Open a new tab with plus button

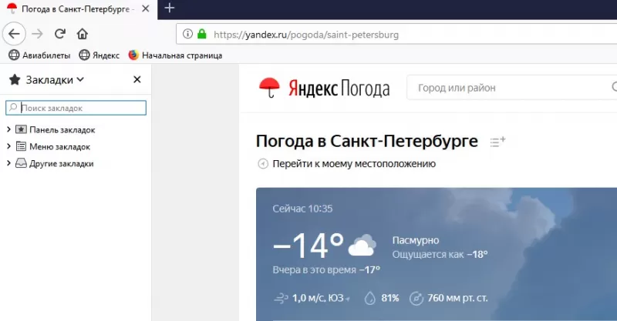click(169, 8)
